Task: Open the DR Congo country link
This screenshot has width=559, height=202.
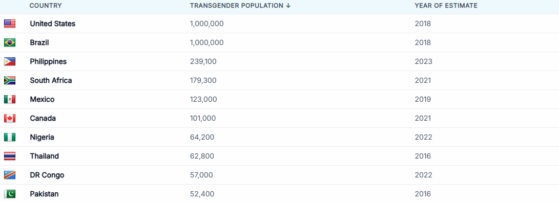Action: 47,175
